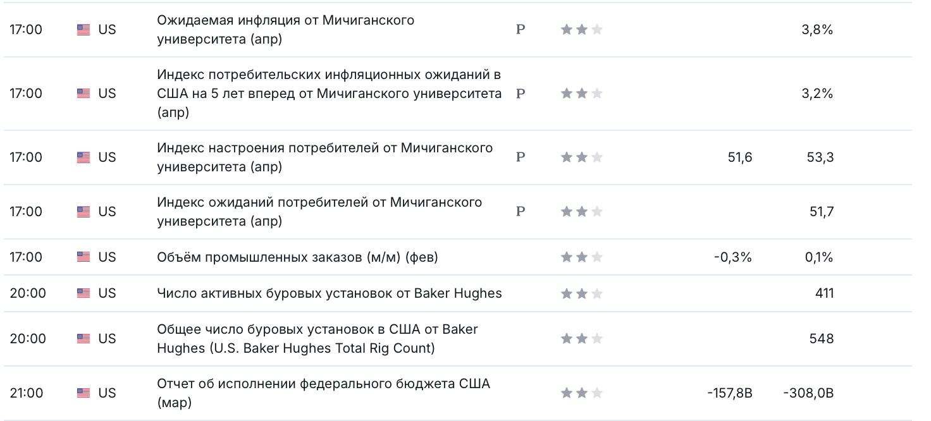Click the P icon for Ожидаемая инфляция row
Viewport: 931px width, 421px height.
[521, 30]
